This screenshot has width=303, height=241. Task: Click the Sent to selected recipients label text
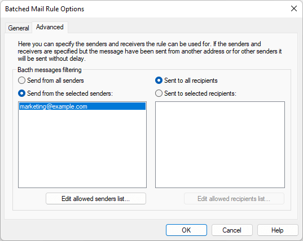tap(200, 93)
